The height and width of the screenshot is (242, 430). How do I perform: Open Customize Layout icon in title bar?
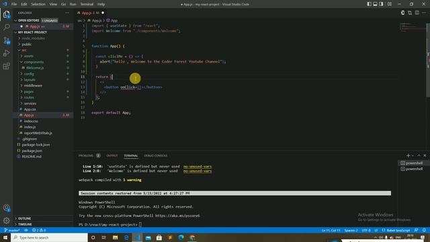[x=390, y=4]
